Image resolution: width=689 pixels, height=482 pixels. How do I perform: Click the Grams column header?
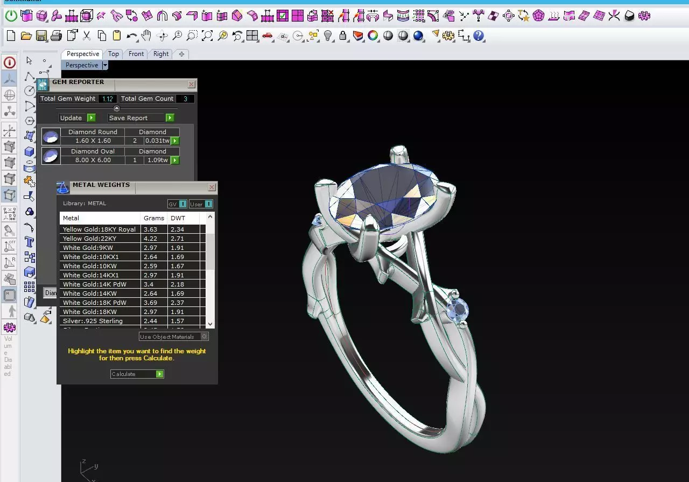tap(154, 218)
